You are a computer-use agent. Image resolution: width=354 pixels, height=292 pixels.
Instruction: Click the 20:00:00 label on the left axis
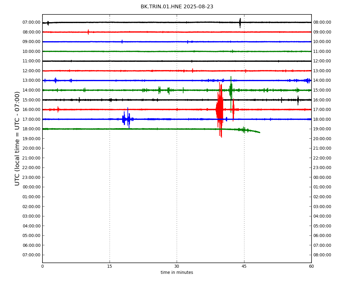pos(31,148)
